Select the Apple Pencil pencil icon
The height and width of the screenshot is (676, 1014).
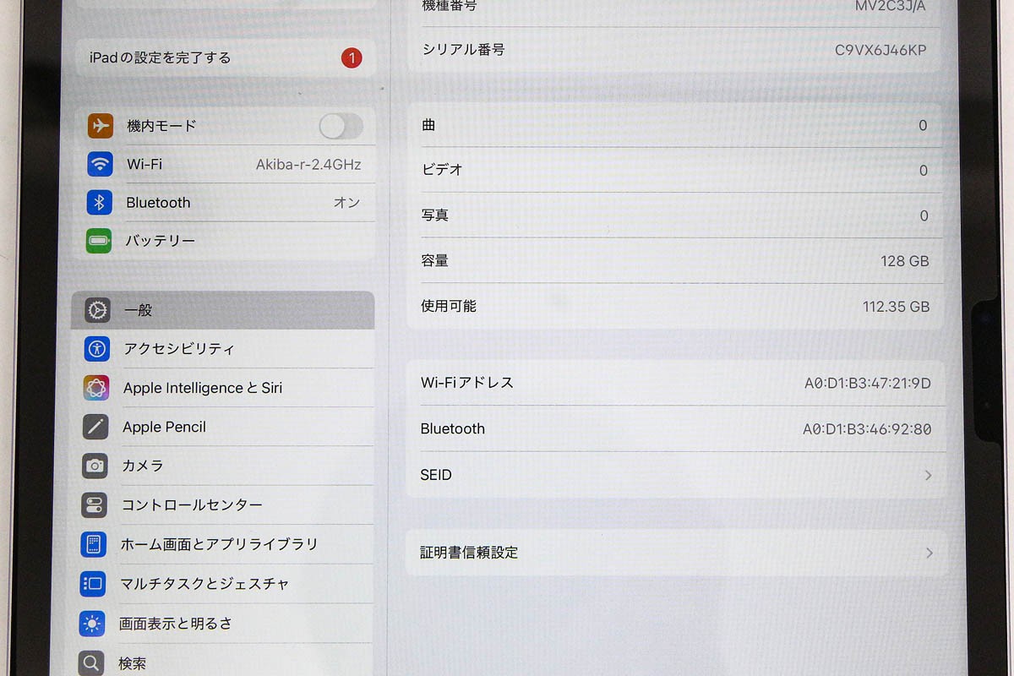(x=95, y=427)
